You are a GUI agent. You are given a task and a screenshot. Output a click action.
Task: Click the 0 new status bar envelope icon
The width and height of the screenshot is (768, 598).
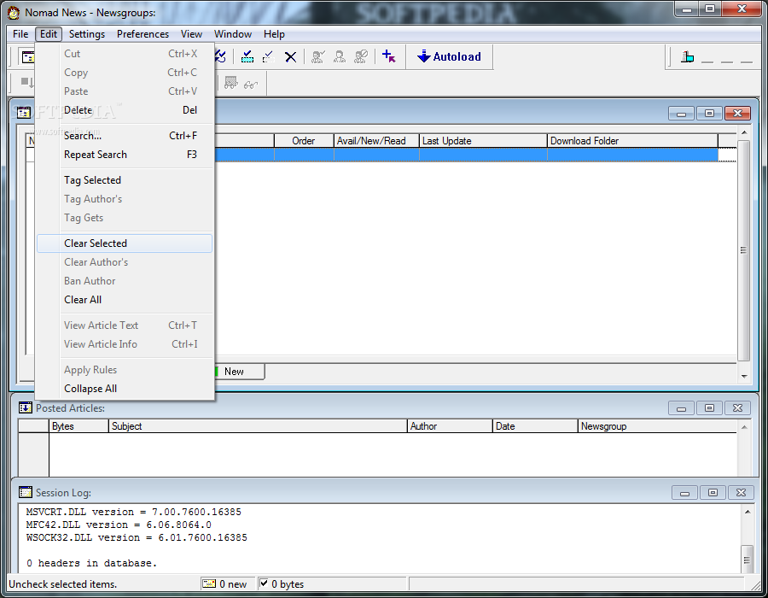[209, 583]
